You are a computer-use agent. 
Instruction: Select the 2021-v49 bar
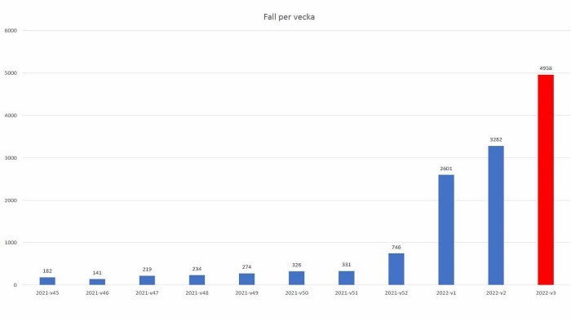247,279
